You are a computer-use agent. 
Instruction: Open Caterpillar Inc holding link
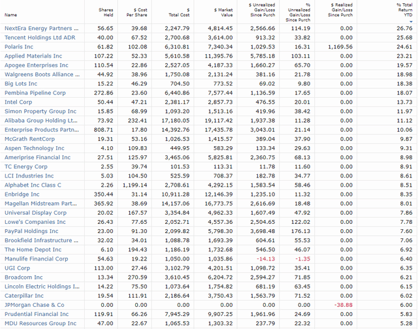(24, 296)
